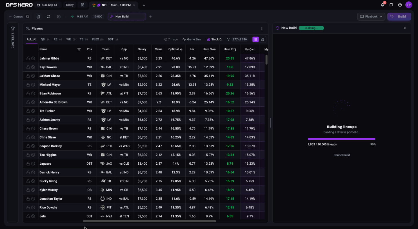Open the document sheet icon next to Games

[38, 17]
